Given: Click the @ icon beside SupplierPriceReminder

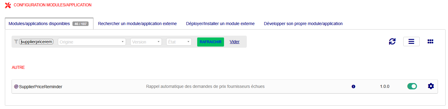Looking at the screenshot, I should click(x=16, y=87).
